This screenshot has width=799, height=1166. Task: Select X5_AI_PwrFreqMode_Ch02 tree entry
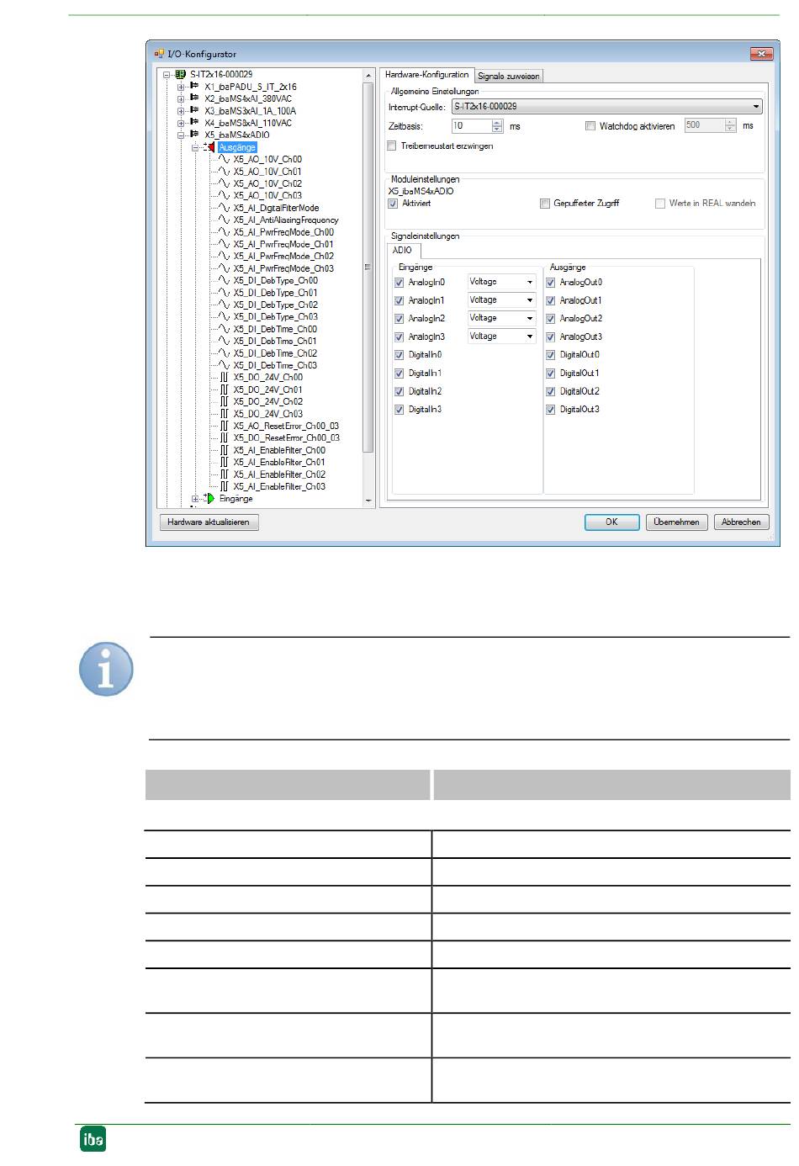[x=283, y=257]
